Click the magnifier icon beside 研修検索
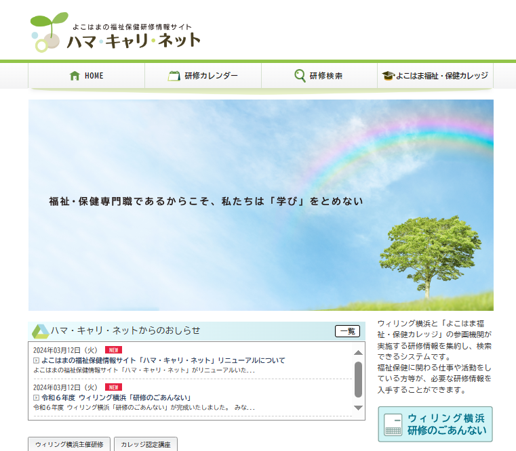 (x=300, y=76)
